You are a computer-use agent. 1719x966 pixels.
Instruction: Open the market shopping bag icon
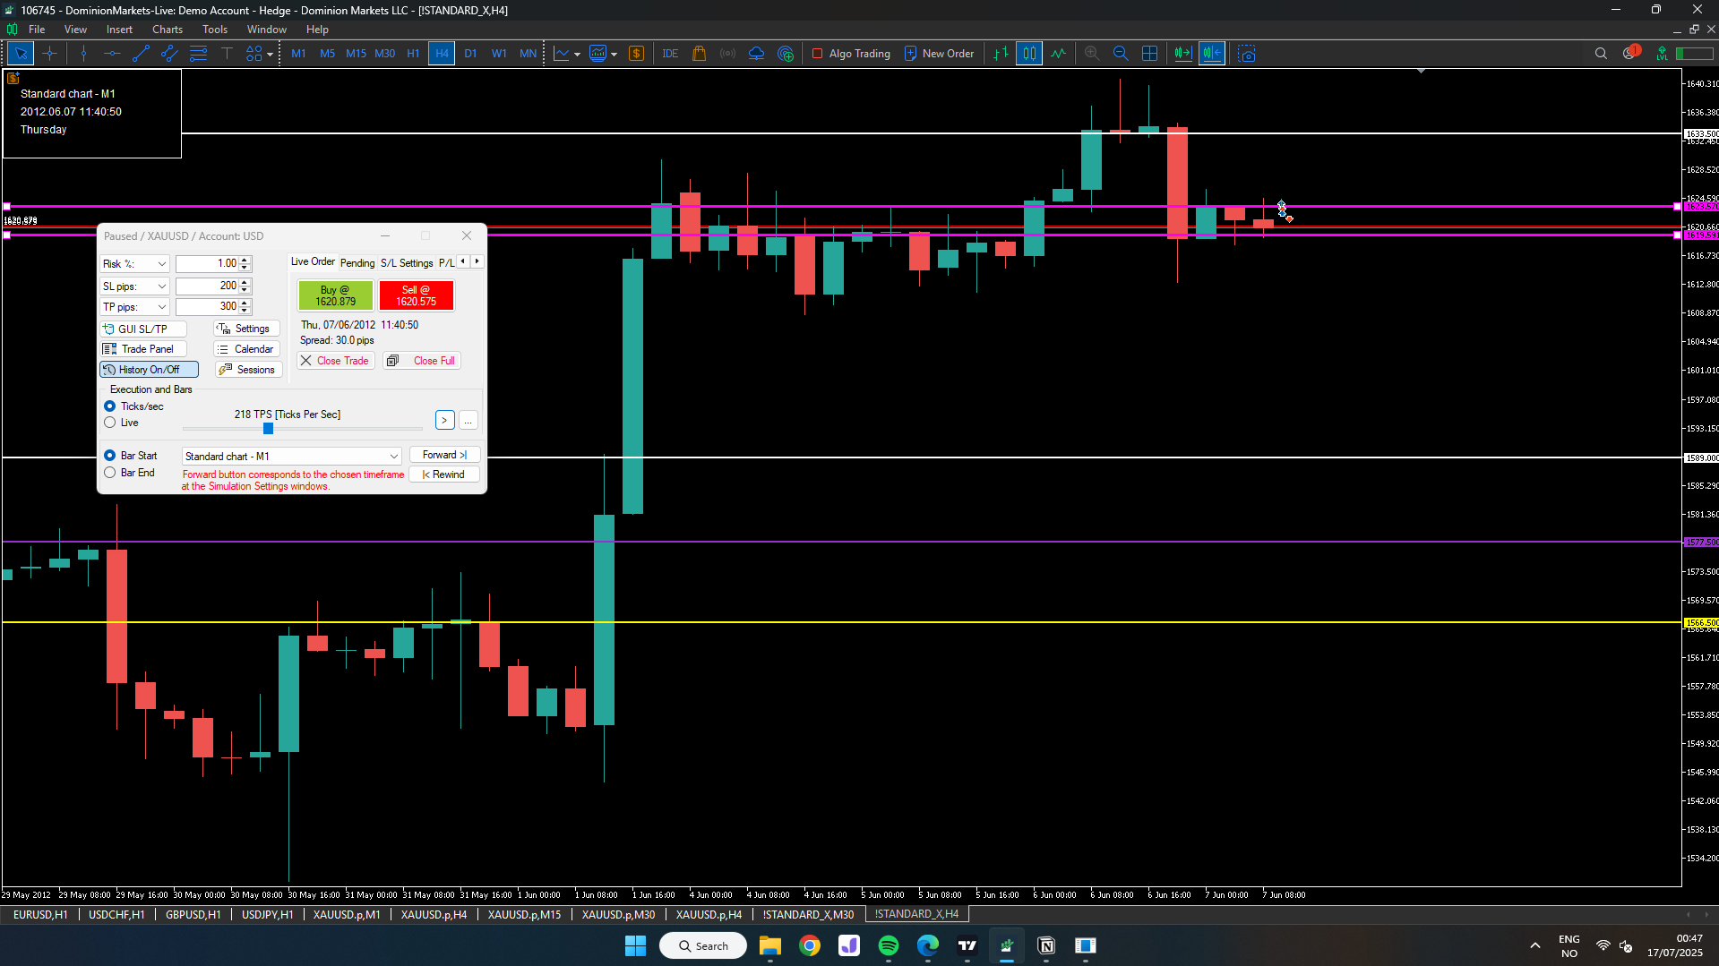click(699, 54)
